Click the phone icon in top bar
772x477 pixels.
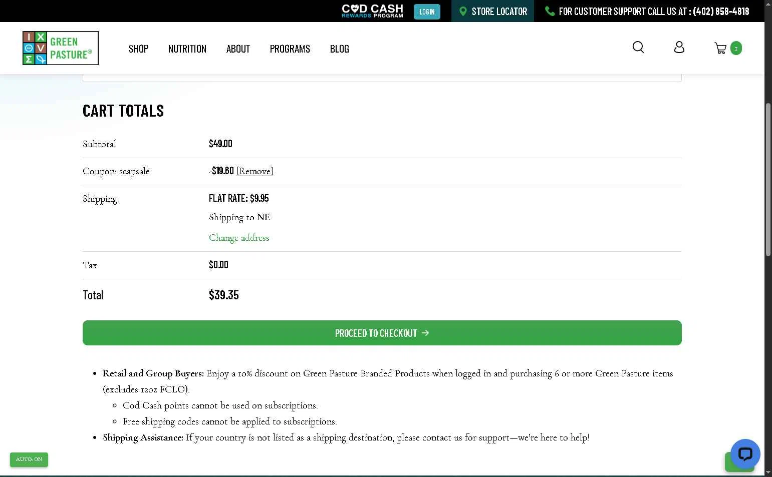(x=550, y=11)
